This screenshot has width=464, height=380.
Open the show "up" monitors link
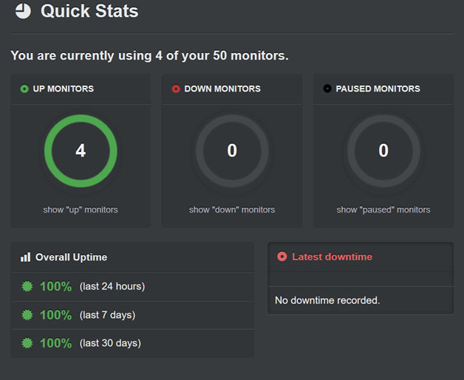(81, 210)
